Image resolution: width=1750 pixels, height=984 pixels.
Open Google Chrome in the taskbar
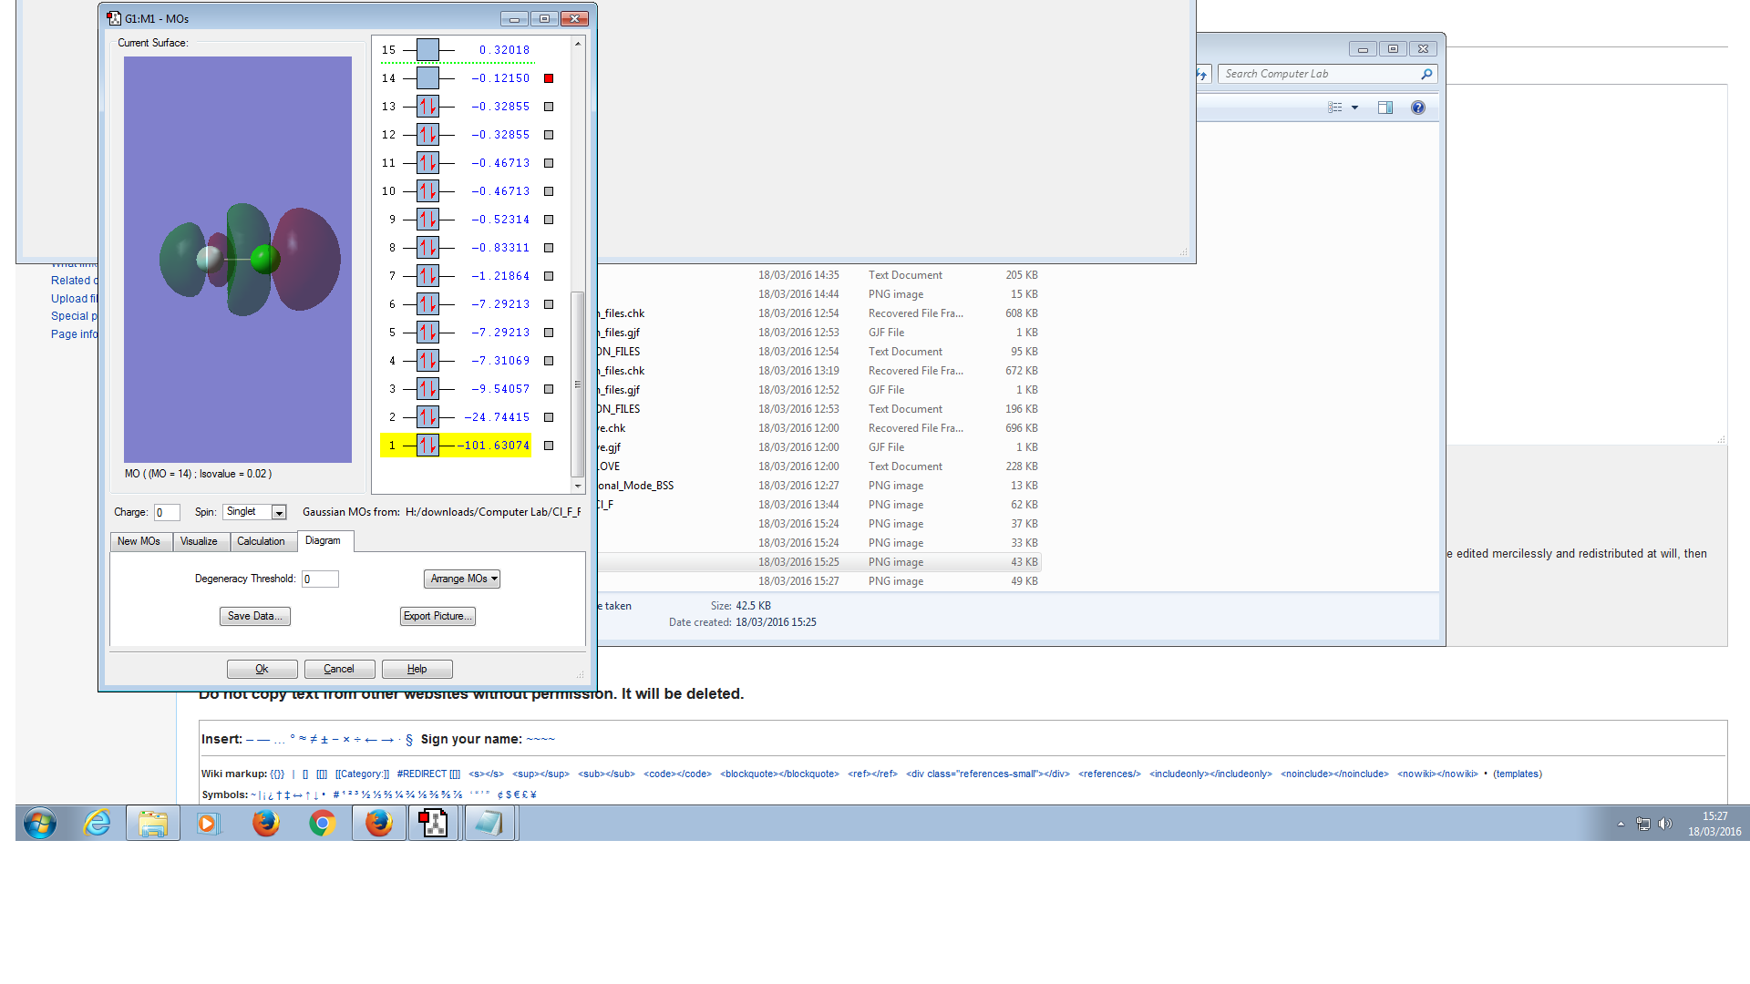322,824
